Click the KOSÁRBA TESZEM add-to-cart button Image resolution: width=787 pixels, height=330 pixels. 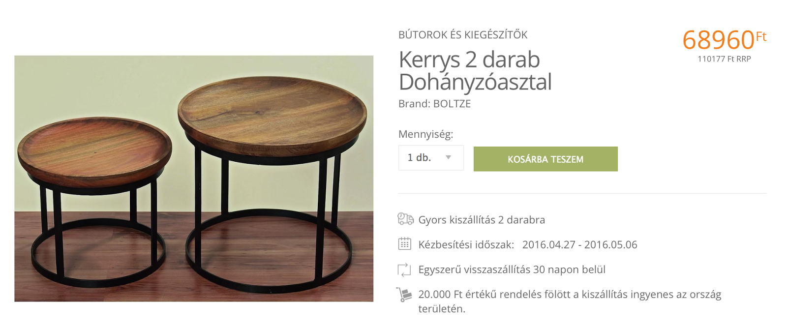coord(545,159)
